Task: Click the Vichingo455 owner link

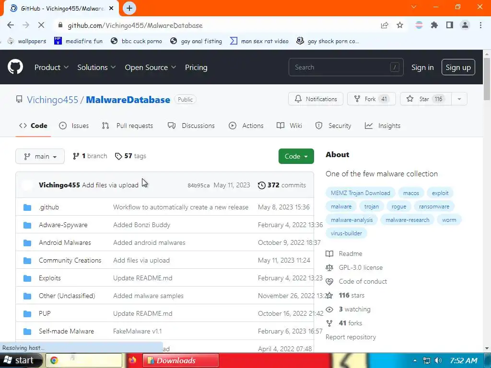Action: [52, 100]
